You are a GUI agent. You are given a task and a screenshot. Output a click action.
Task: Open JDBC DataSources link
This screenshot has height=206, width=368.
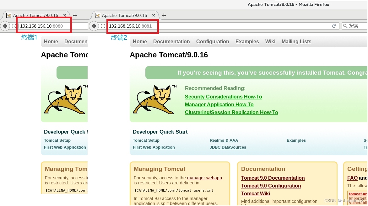coord(228,147)
